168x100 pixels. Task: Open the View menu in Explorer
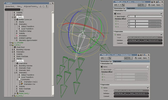tap(19, 6)
